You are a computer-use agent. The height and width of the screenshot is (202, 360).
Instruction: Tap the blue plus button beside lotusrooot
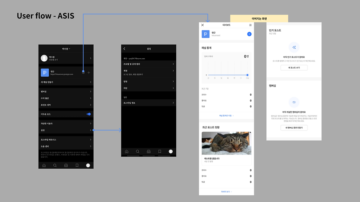click(x=249, y=34)
